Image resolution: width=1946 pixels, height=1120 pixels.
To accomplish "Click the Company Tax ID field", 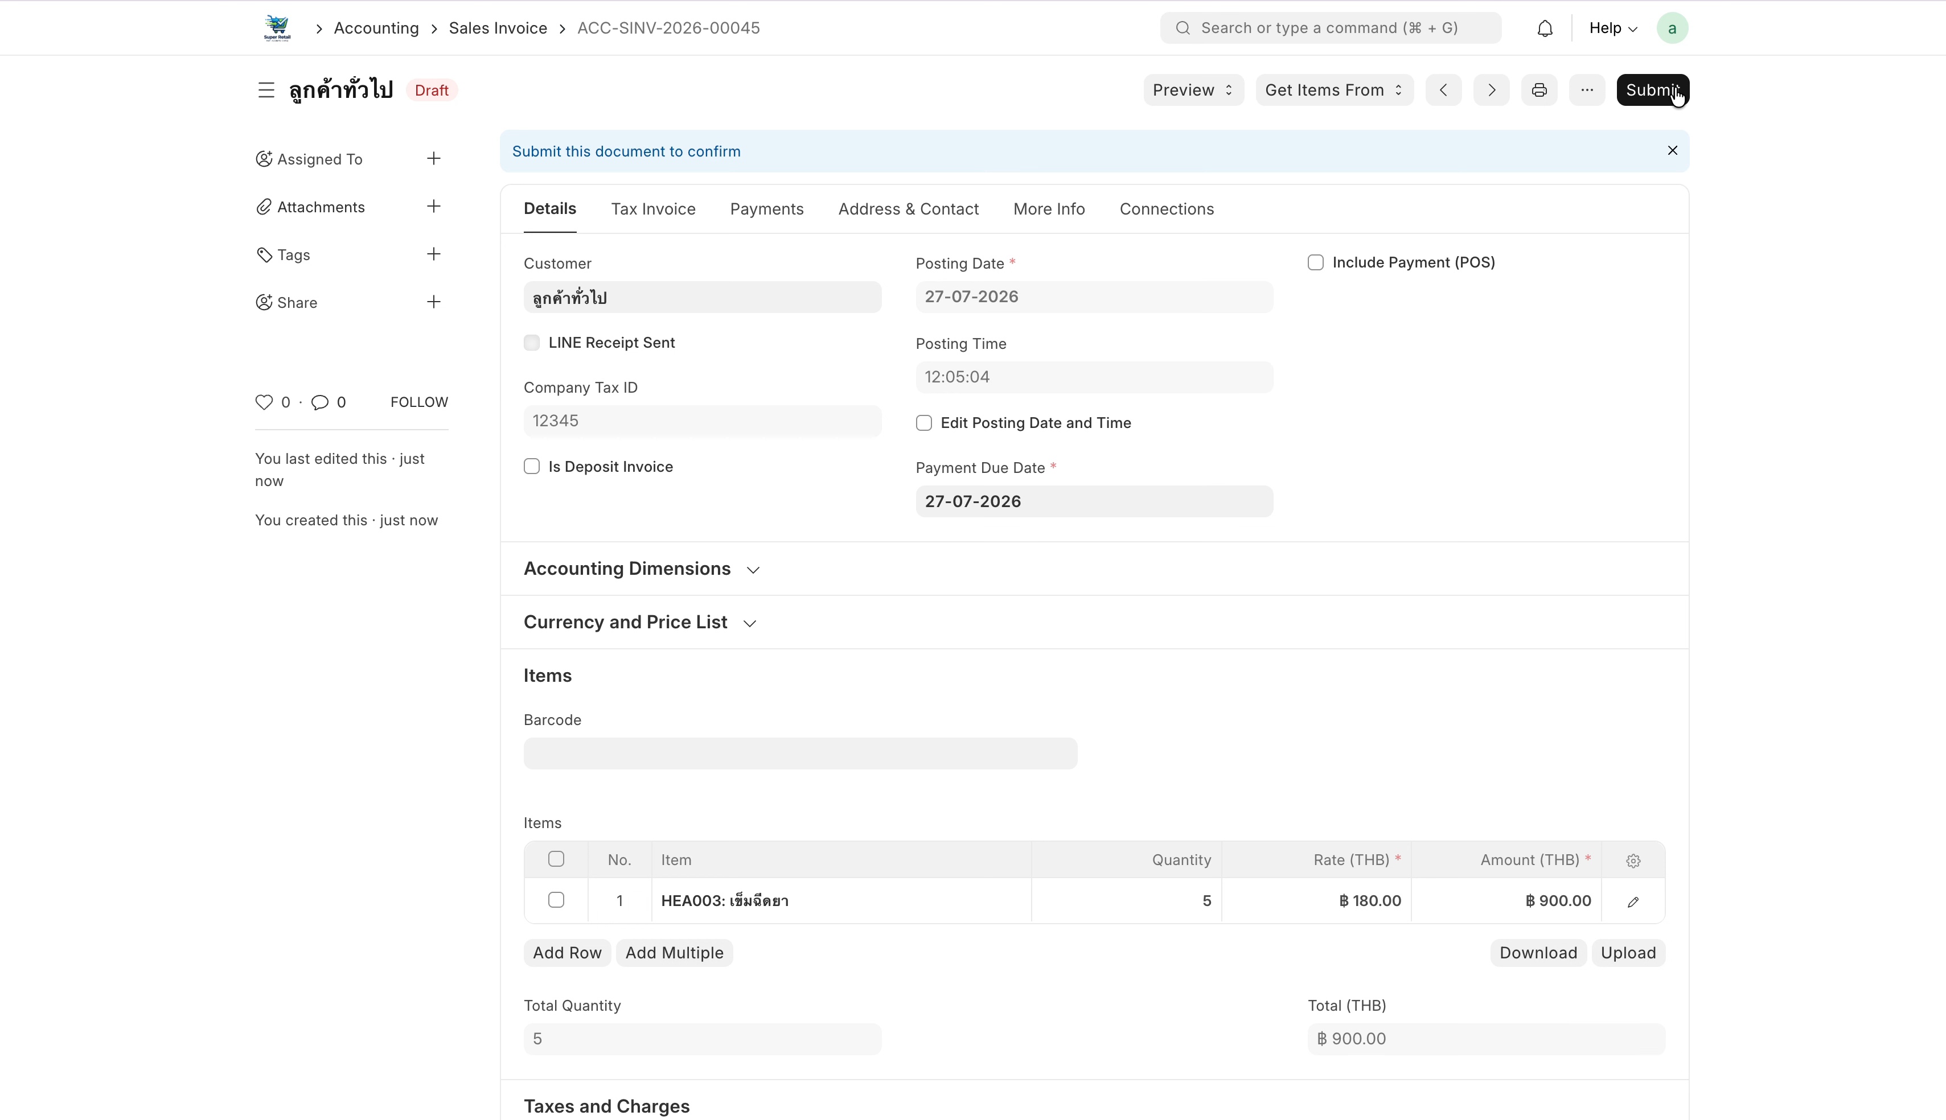I will tap(702, 421).
